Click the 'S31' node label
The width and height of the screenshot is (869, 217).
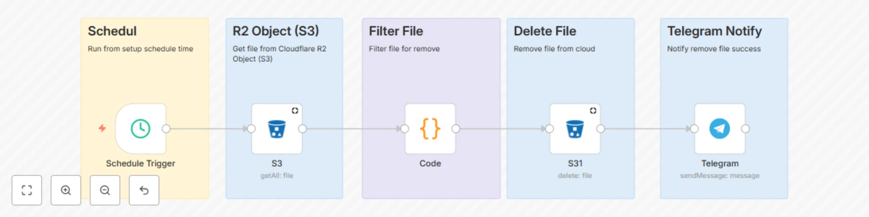point(575,163)
